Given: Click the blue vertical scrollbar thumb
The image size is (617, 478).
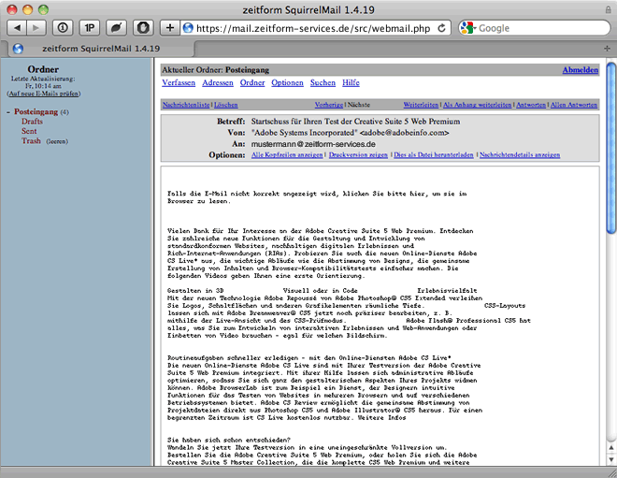Looking at the screenshot, I should click(x=611, y=148).
